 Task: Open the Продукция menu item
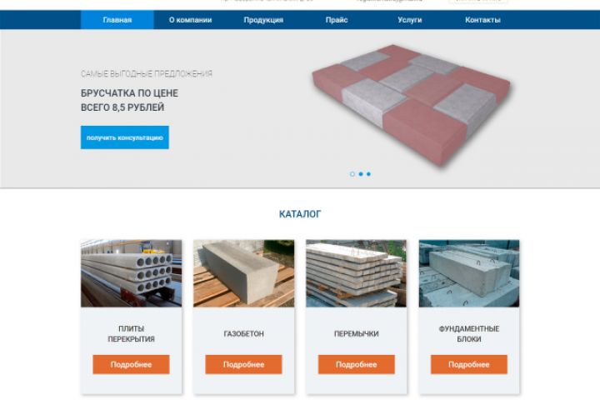[263, 20]
